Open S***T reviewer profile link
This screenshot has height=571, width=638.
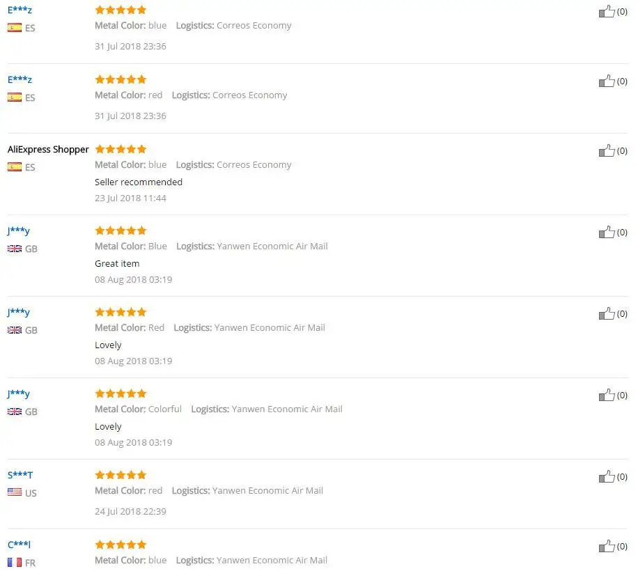[20, 475]
